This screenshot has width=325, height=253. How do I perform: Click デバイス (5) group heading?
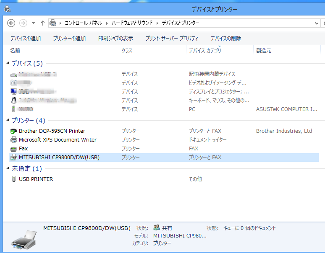coord(27,63)
